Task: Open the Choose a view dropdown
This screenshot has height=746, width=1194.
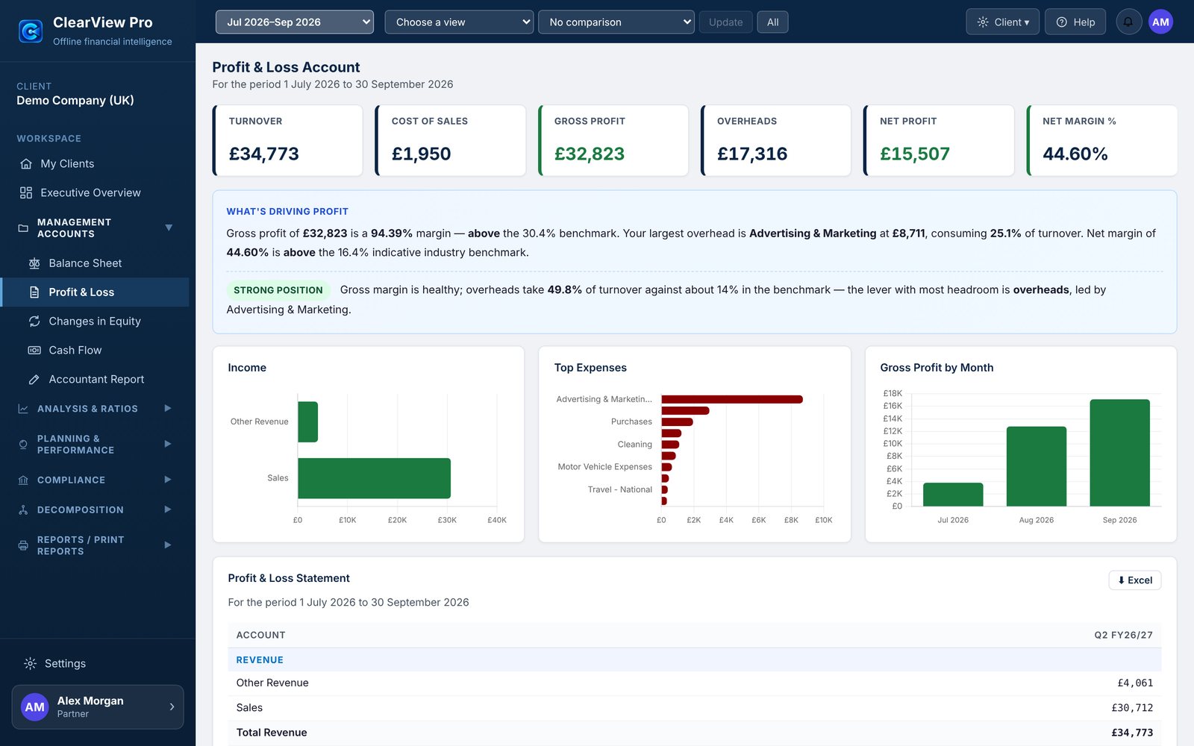Action: [459, 22]
